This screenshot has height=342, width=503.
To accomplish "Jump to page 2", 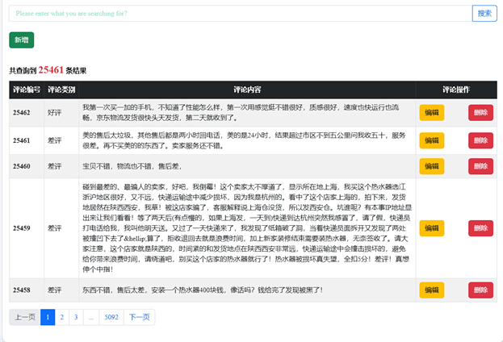I will [x=62, y=317].
